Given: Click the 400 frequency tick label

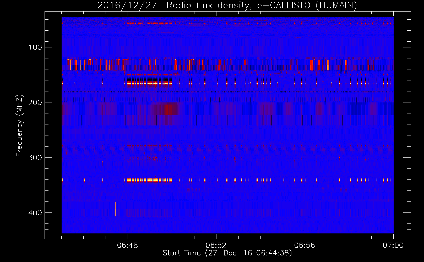Looking at the screenshot, I should (x=35, y=213).
